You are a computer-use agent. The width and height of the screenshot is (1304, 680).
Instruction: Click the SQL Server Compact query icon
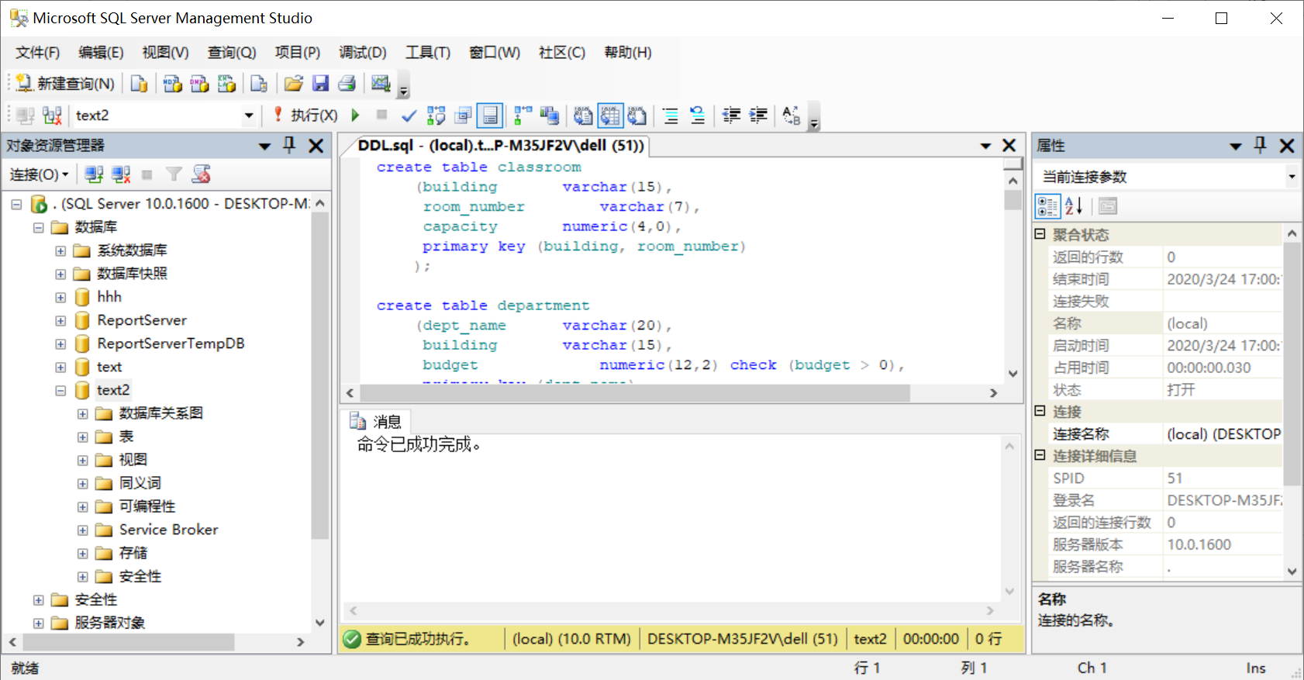pyautogui.click(x=259, y=84)
